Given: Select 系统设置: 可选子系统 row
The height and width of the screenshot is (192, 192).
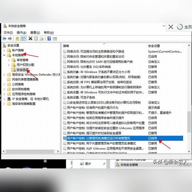Looking at the screenshot, I should [x=123, y=98].
